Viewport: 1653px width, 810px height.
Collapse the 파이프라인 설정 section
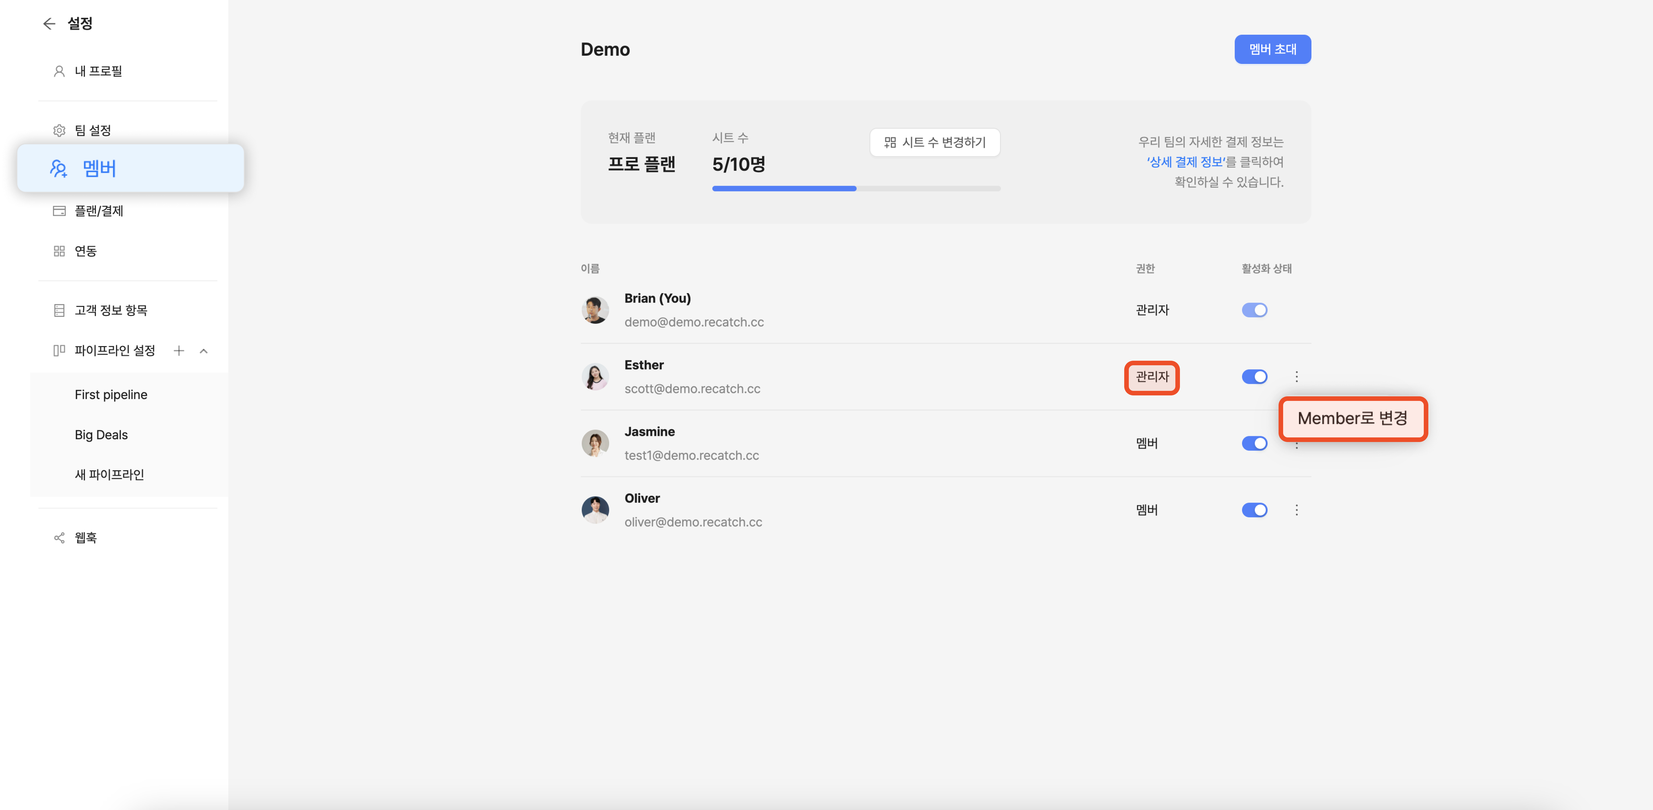[203, 350]
